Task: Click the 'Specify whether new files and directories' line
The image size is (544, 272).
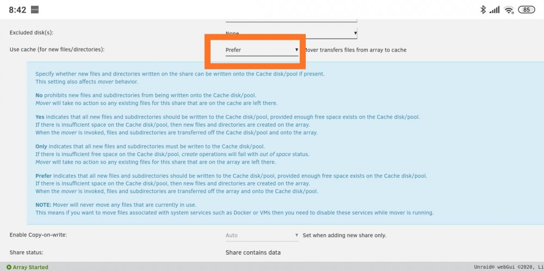Action: pos(180,74)
